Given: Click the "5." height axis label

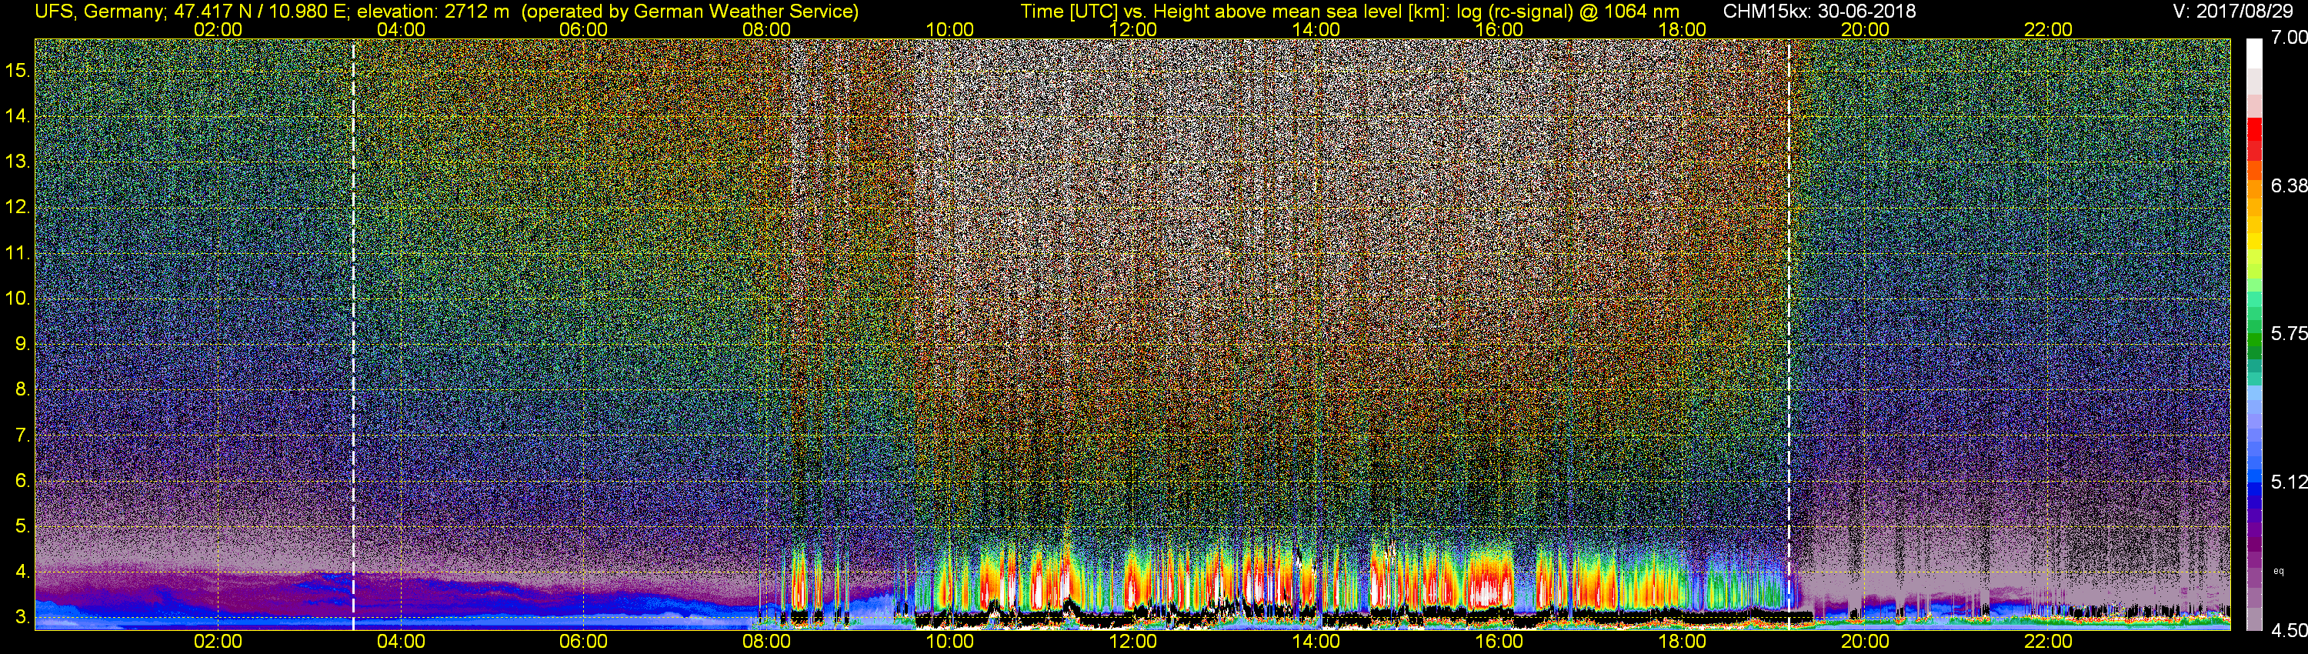Looking at the screenshot, I should [23, 527].
